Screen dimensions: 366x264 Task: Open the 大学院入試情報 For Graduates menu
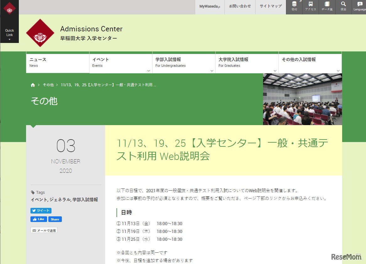click(x=275, y=71)
